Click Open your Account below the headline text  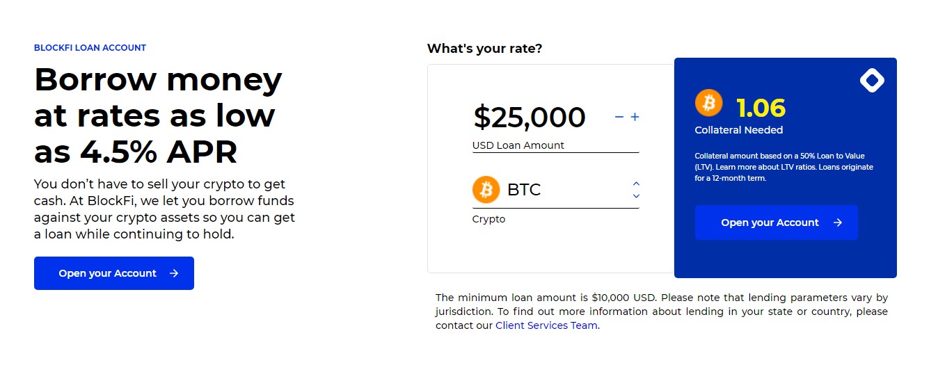[x=114, y=273]
